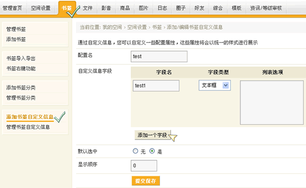Screen dimensions: 306x188
Task: Click 添加书签 sidebar link
Action: (16, 39)
